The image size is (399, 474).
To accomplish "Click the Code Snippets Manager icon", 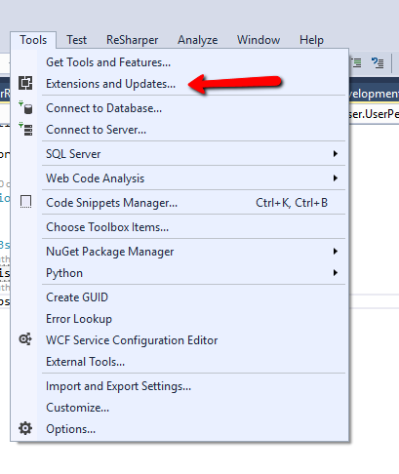I will click(25, 202).
